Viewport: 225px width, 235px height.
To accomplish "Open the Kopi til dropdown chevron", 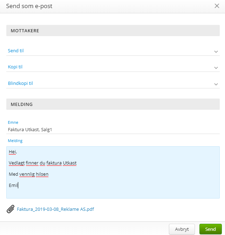I will point(216,68).
